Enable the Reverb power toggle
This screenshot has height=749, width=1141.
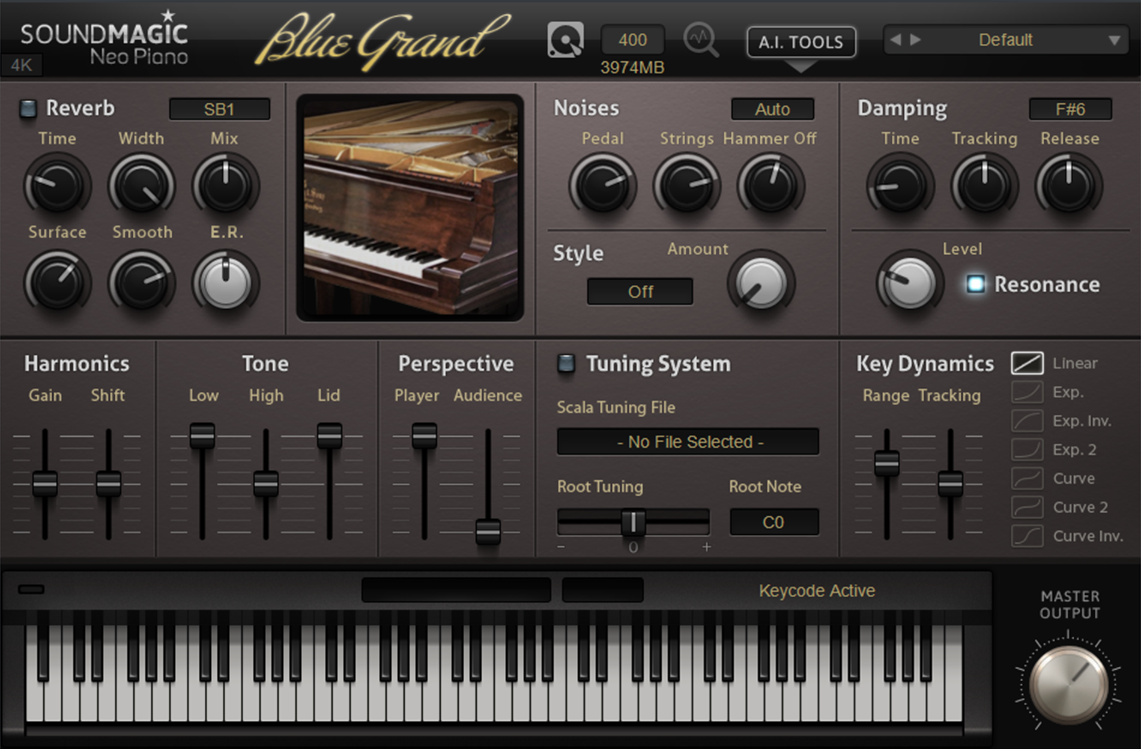[x=28, y=108]
